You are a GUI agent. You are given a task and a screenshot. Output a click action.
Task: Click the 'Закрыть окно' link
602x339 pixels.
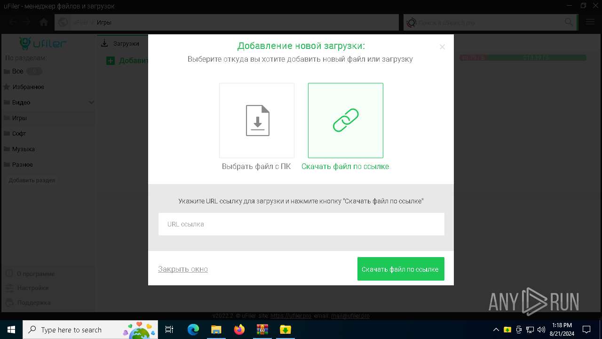[x=183, y=269]
